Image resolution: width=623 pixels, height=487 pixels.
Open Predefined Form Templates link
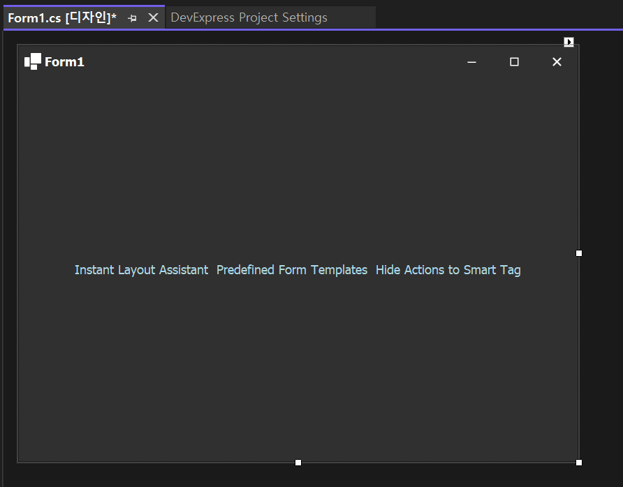click(292, 270)
